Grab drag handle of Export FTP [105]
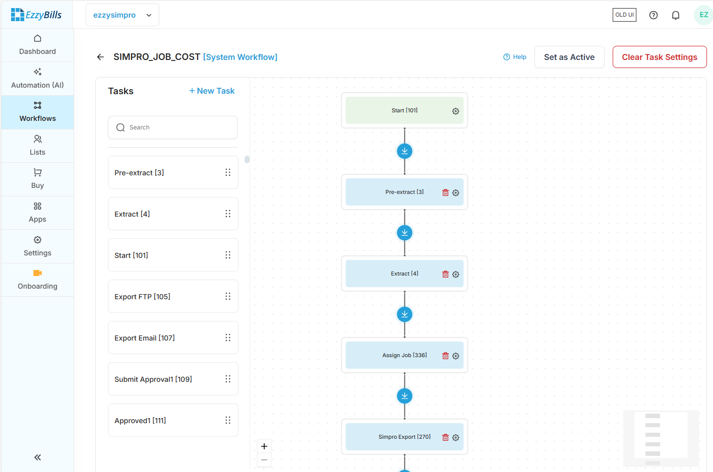The height and width of the screenshot is (472, 713). 227,296
